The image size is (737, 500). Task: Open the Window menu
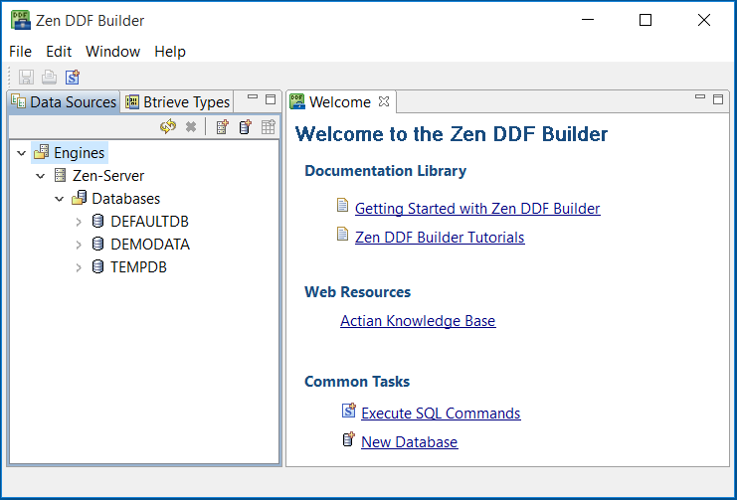coord(112,52)
